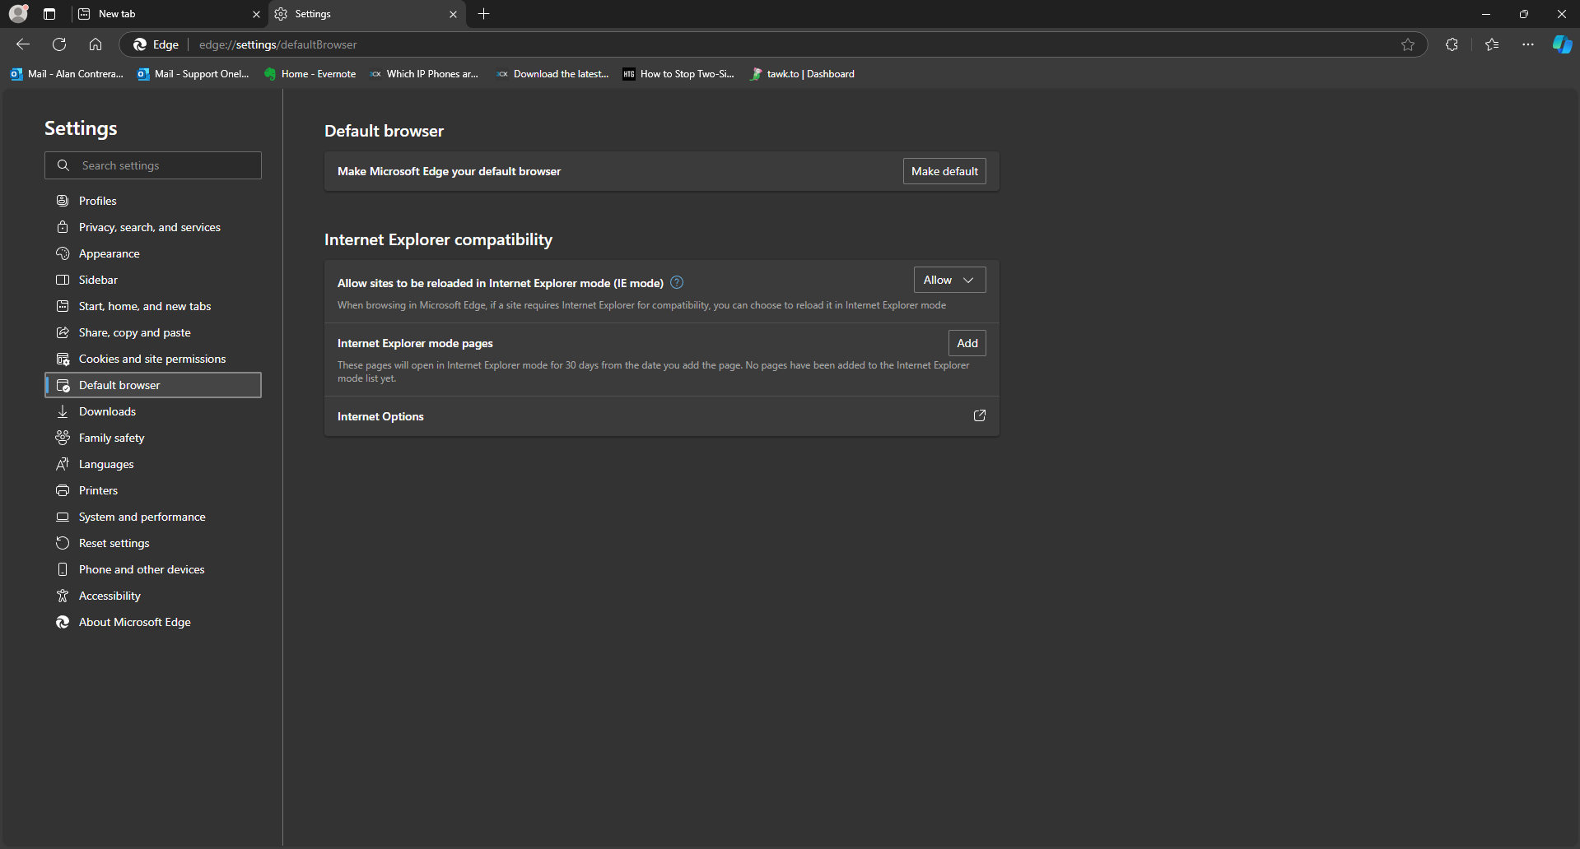Open How to Stop Two-Si bookmark
The image size is (1580, 849).
[678, 74]
